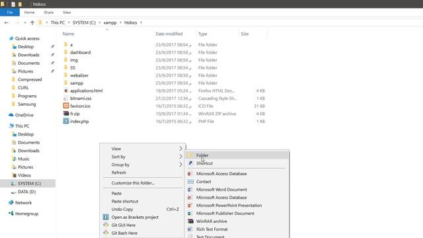Click the Microsoft Publisher Document icon
Viewport: 423px width, 238px height.
click(190, 213)
